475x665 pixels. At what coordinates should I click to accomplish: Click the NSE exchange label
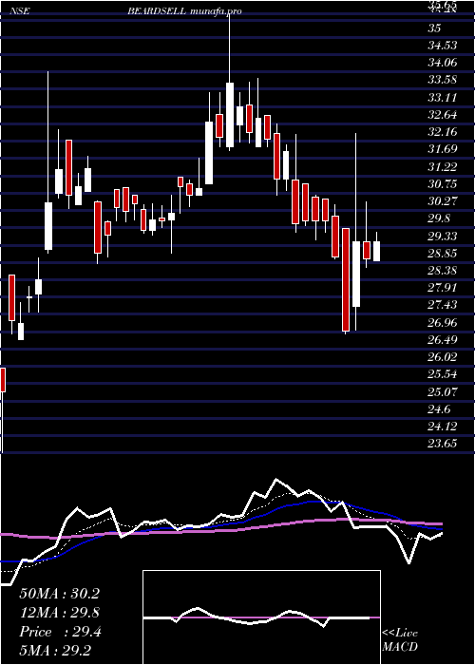point(19,11)
